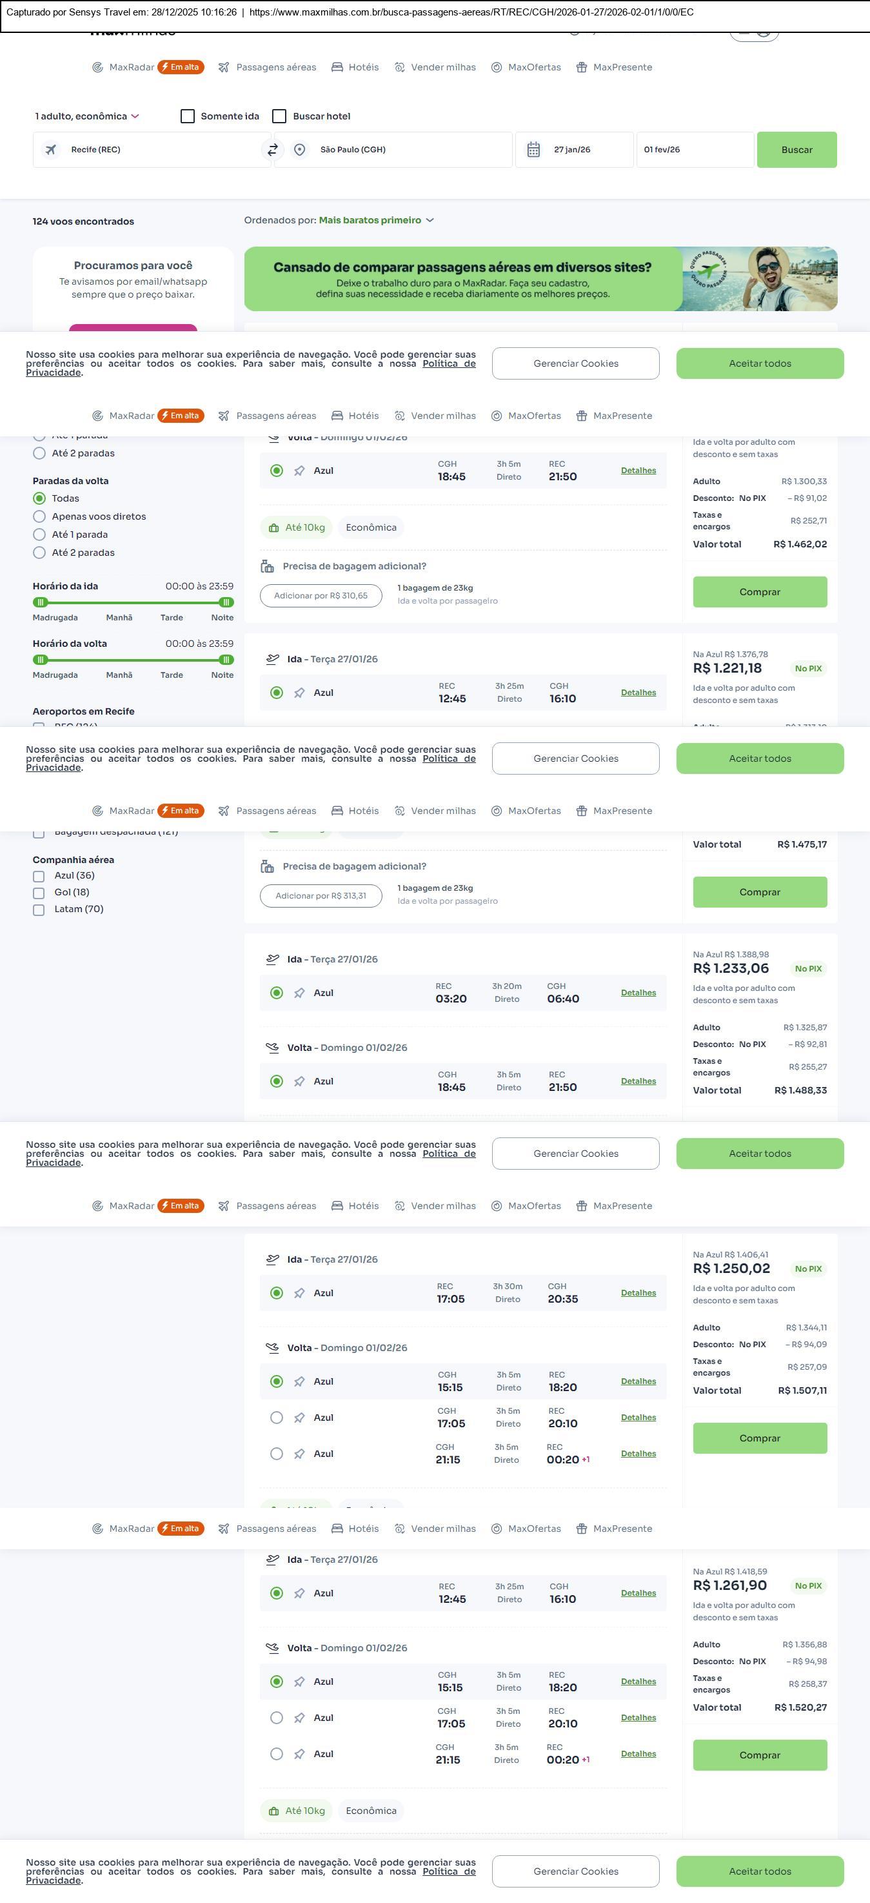Enable the Somente ida checkbox

[188, 116]
